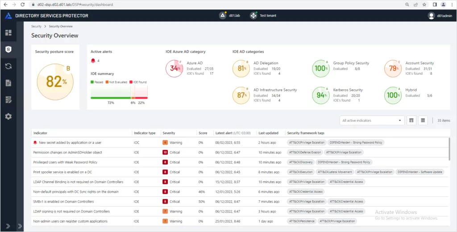Open the AD Delegation 81% gauge

coord(241,69)
